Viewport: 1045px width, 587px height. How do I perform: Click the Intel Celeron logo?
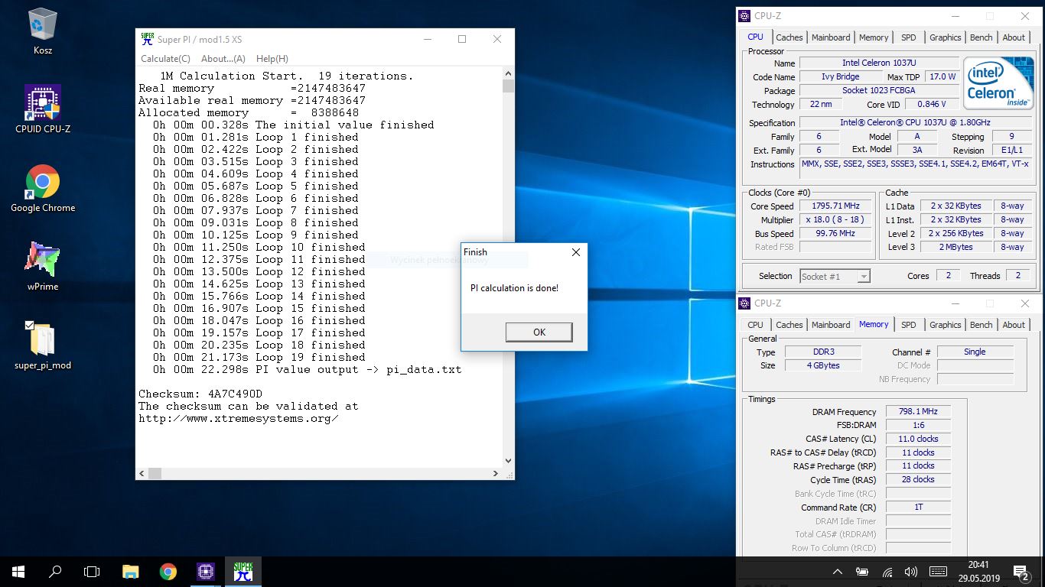click(998, 83)
